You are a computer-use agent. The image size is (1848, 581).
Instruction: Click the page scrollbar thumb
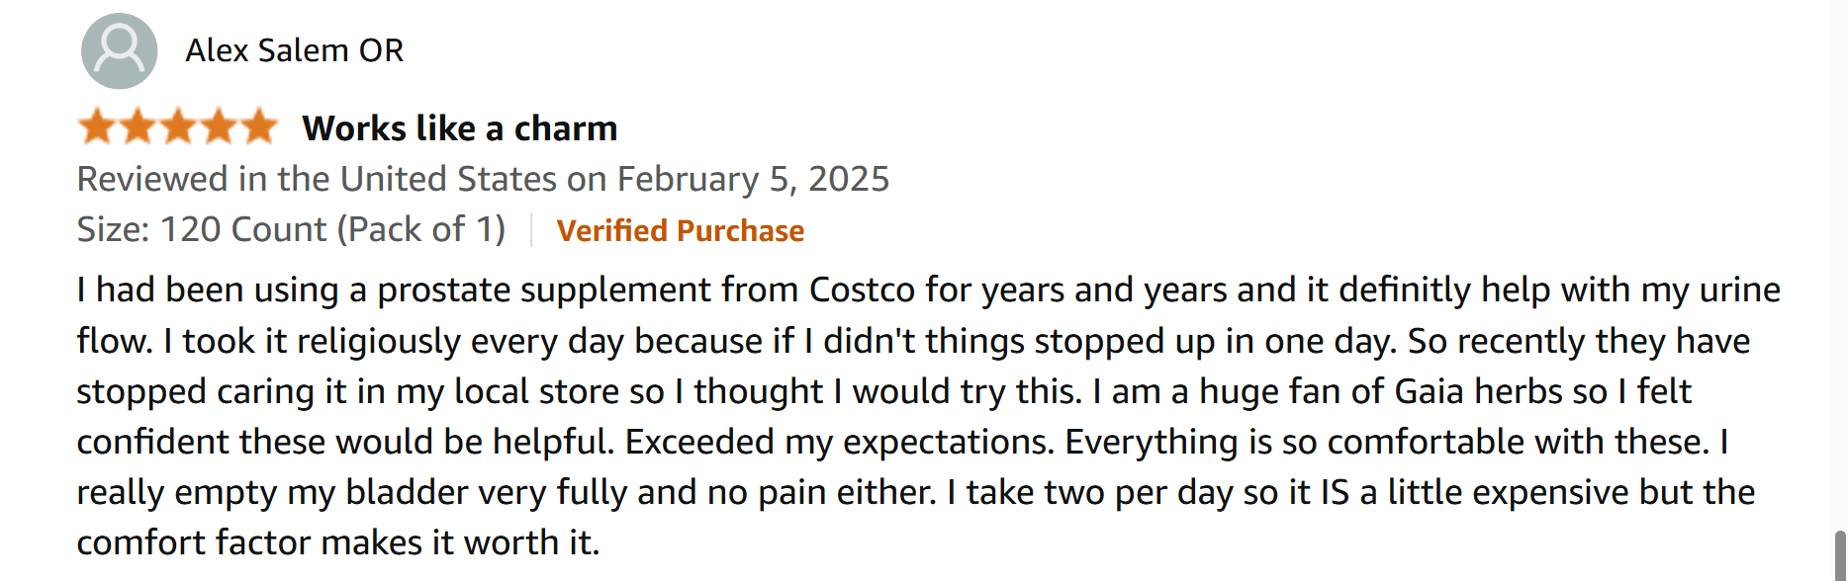pos(1840,555)
